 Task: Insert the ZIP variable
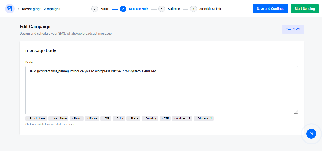165,119
